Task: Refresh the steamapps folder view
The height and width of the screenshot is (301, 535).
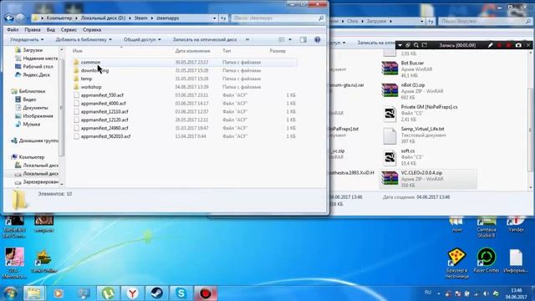Action: 223,18
